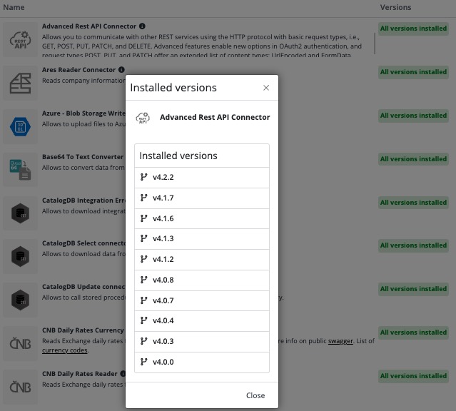Click the branch icon beside v4.1.6
Image resolution: width=456 pixels, height=411 pixels.
(x=143, y=218)
